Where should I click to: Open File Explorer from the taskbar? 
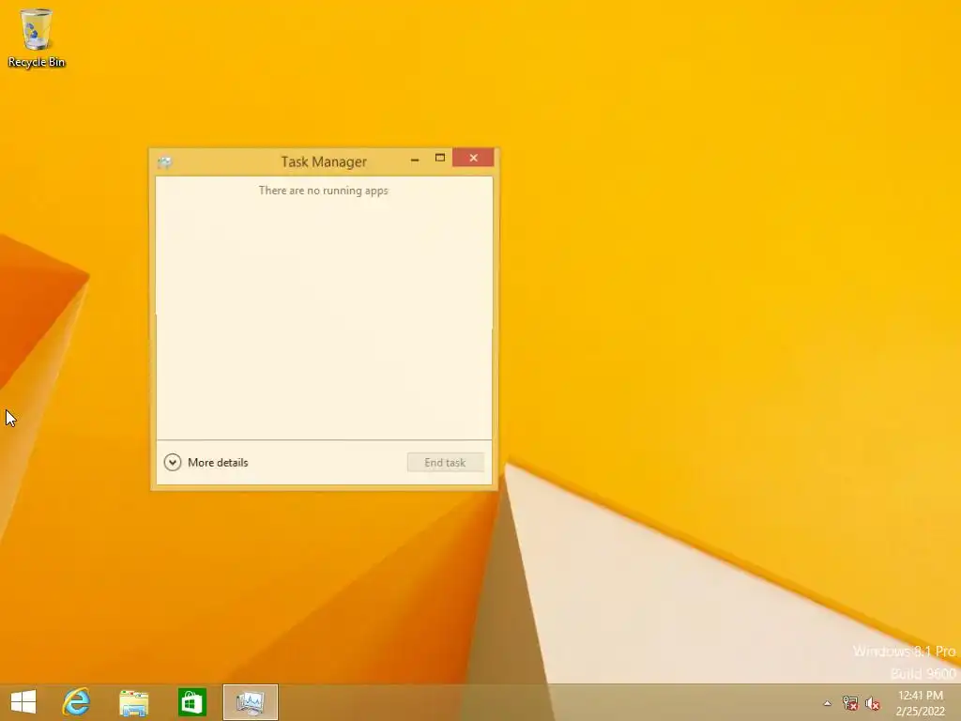click(134, 702)
